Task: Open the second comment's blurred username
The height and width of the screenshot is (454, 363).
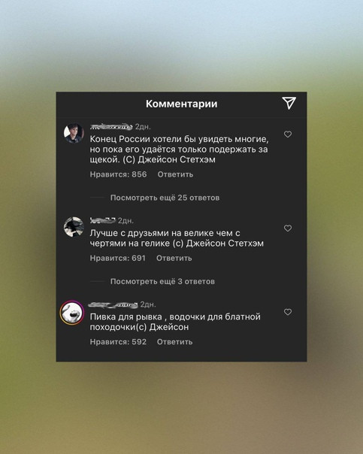Action: (x=103, y=221)
